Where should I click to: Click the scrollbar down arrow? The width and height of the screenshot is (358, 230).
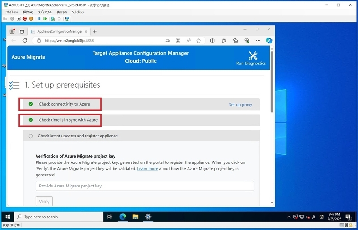click(272, 202)
